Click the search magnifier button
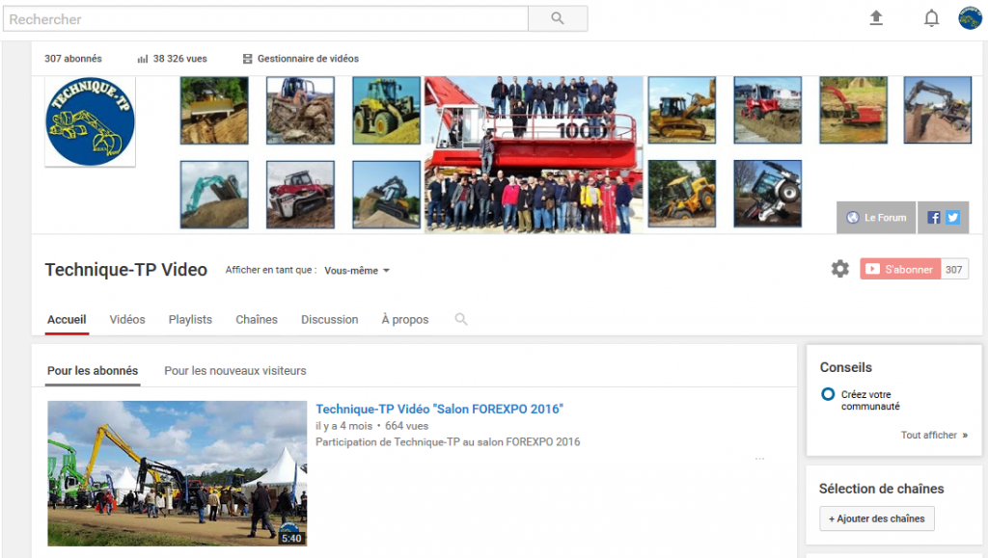 [x=558, y=19]
